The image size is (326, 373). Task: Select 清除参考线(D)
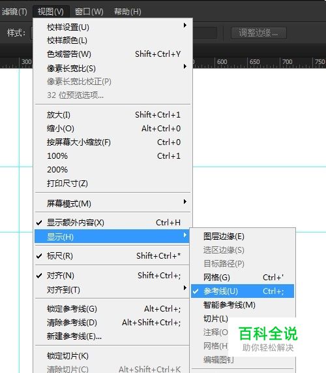point(112,322)
